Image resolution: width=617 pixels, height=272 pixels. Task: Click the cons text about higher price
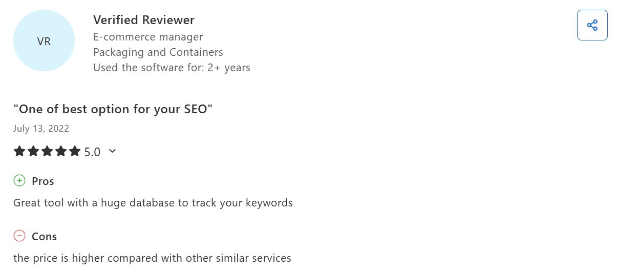[152, 258]
